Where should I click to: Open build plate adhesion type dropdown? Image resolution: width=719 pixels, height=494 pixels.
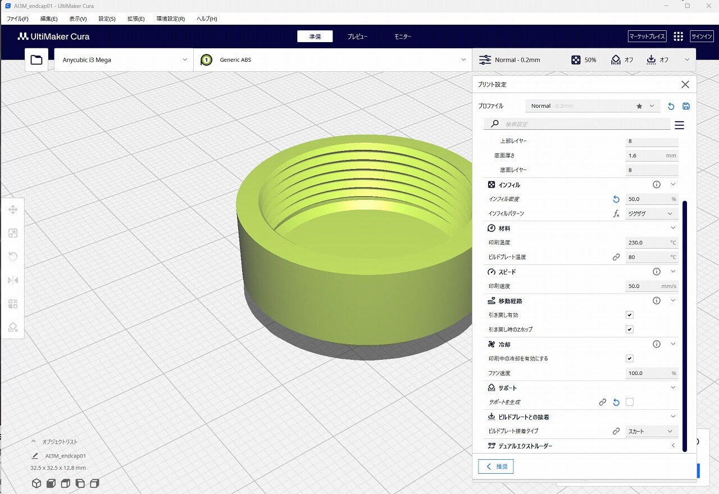(652, 431)
